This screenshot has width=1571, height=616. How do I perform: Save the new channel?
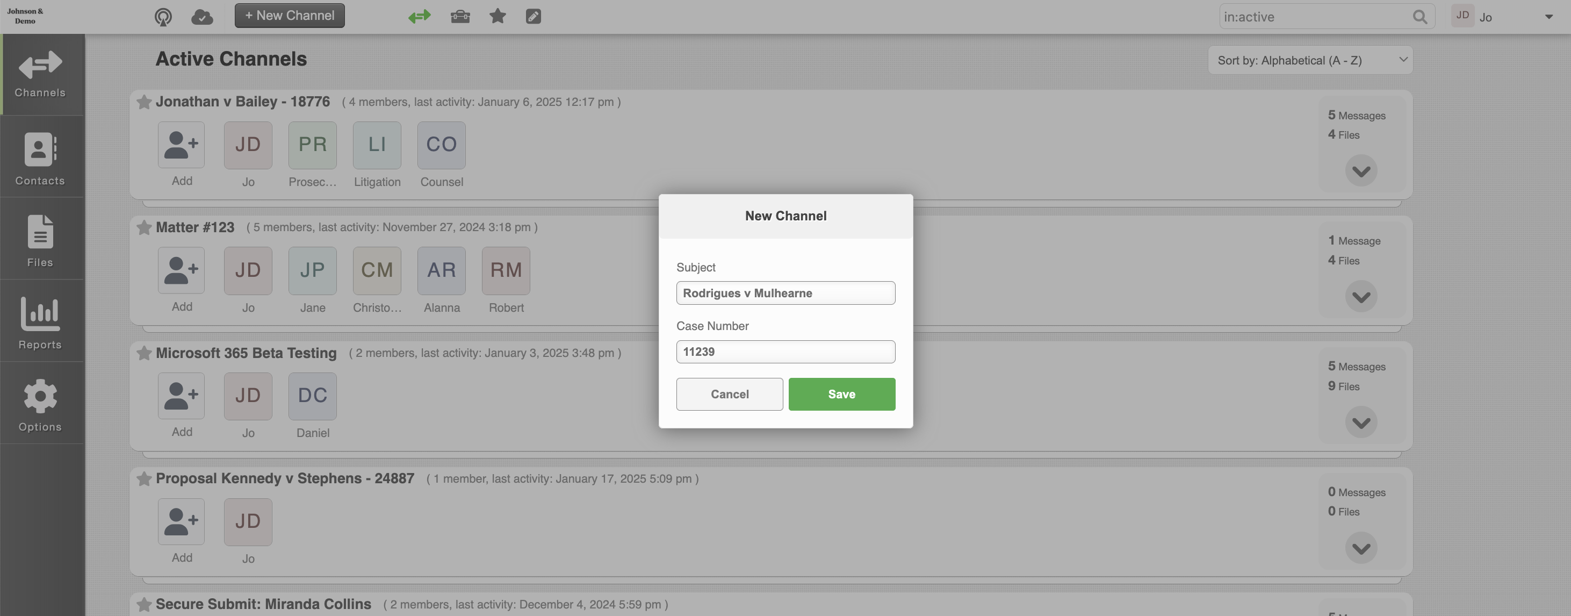click(x=841, y=394)
